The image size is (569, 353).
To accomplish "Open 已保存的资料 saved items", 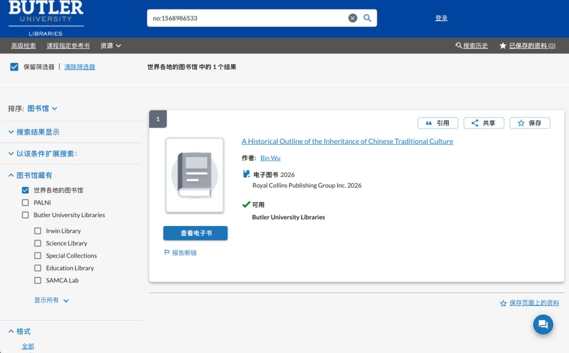I will click(527, 46).
